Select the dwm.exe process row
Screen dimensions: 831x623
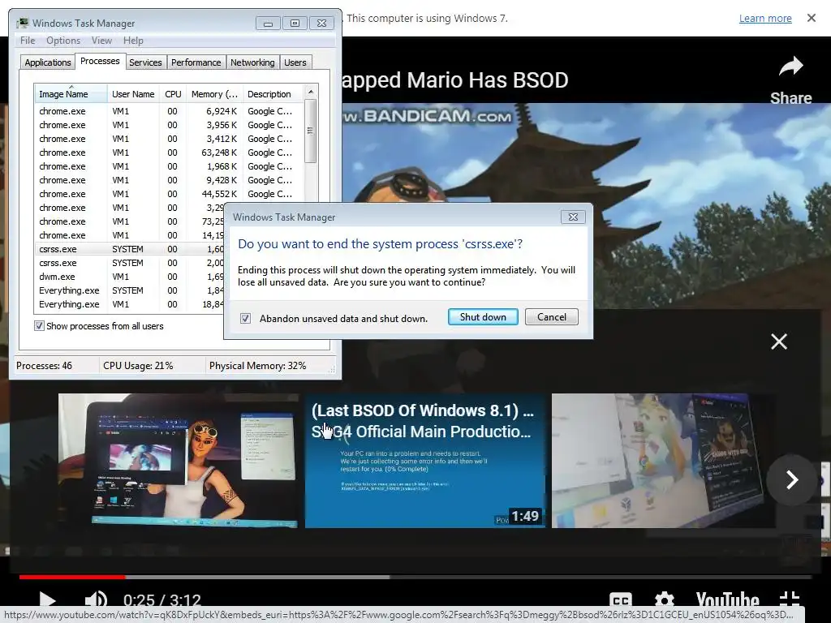(130, 277)
